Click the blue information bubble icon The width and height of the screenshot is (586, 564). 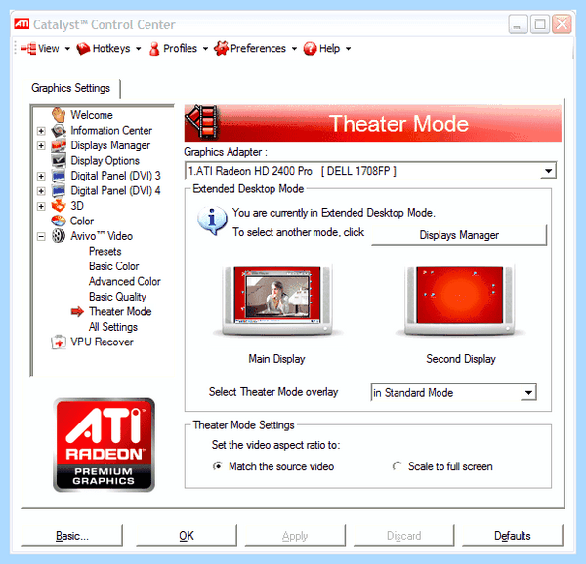point(212,221)
